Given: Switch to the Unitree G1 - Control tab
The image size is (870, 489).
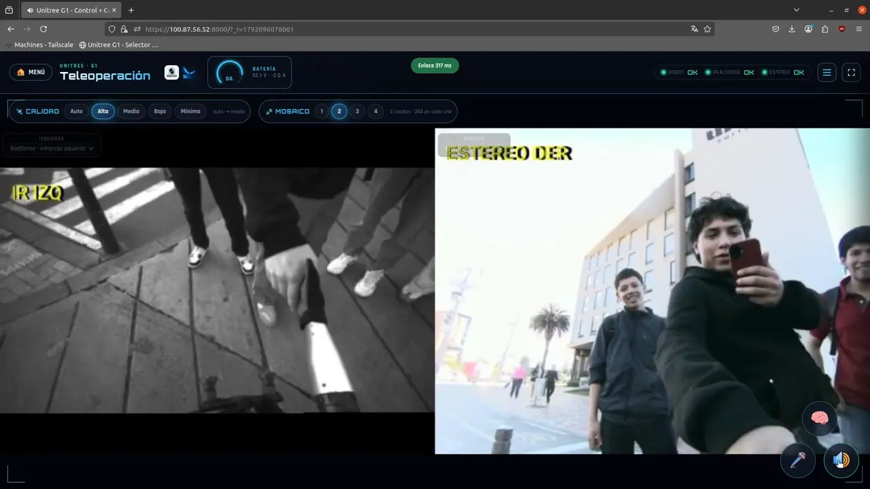Looking at the screenshot, I should tap(71, 10).
